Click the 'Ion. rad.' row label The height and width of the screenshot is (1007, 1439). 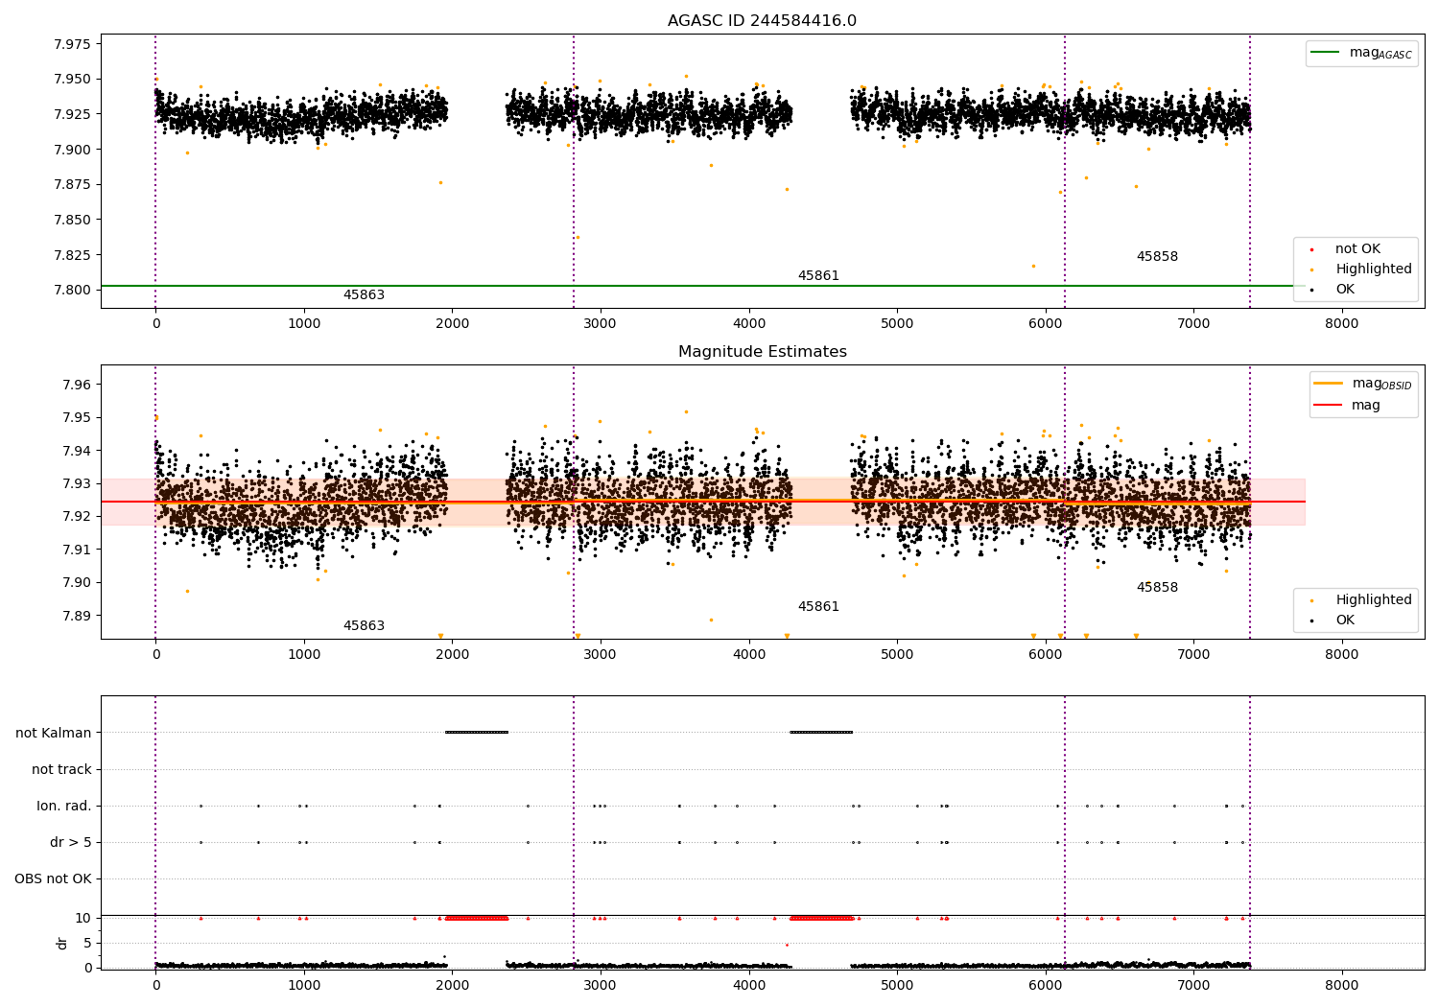64,807
